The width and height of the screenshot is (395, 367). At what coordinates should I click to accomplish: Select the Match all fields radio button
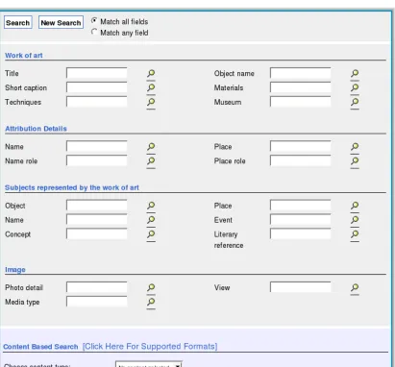click(x=94, y=21)
